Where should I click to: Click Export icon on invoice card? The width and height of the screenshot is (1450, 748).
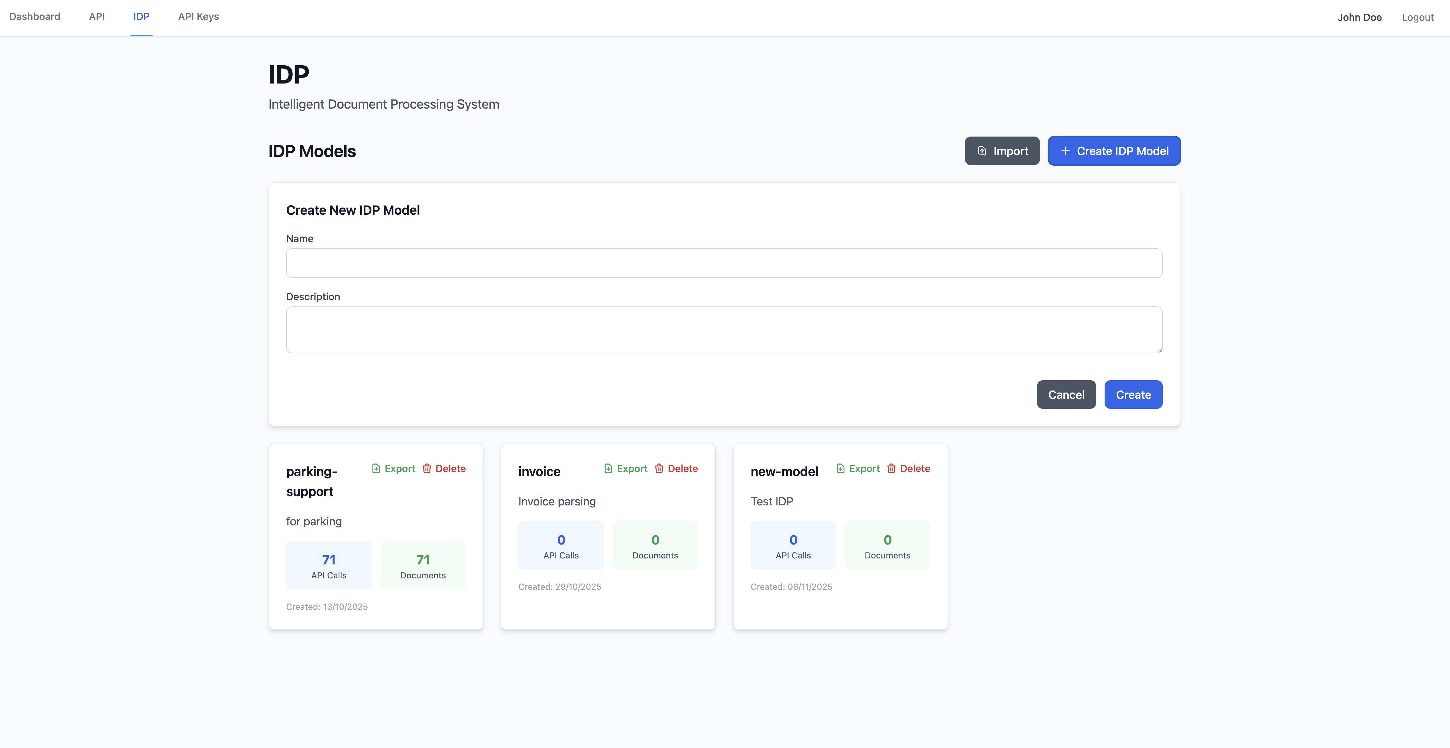click(608, 468)
